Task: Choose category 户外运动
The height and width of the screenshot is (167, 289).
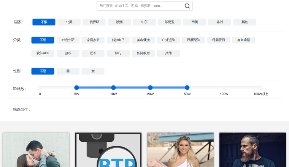Action: pyautogui.click(x=168, y=40)
